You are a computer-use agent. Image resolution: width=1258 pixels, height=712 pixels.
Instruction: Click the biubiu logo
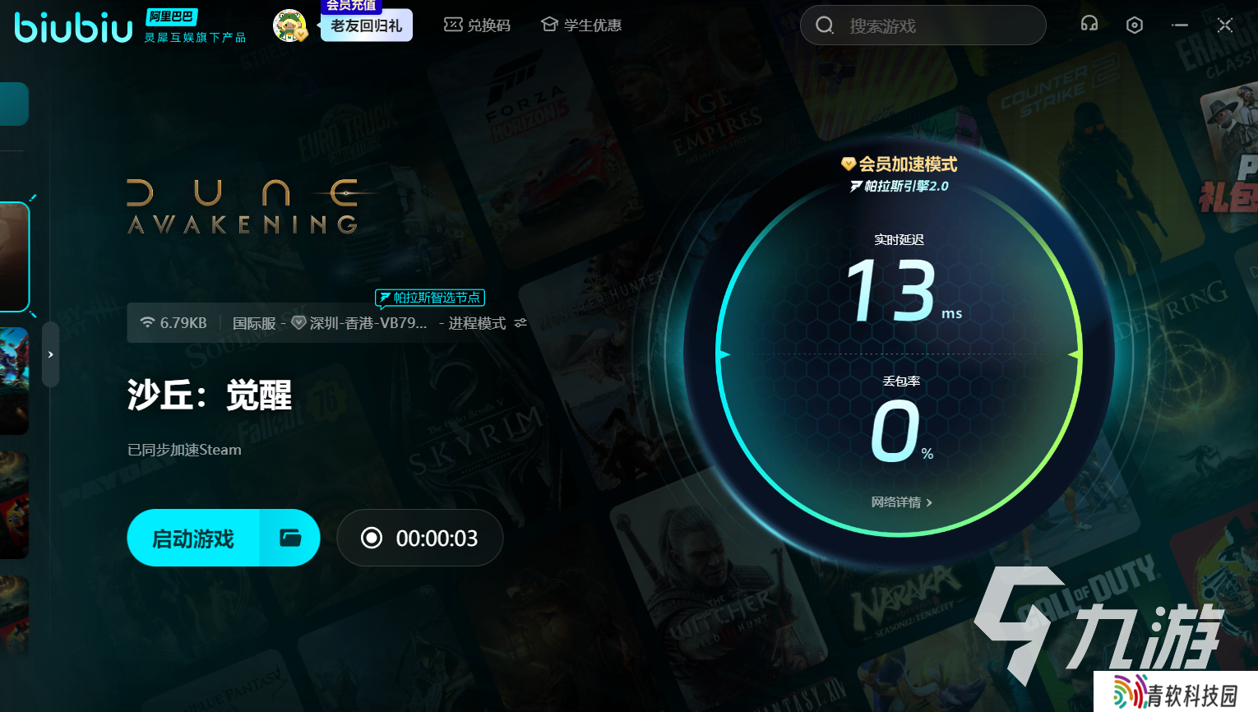[x=73, y=28]
